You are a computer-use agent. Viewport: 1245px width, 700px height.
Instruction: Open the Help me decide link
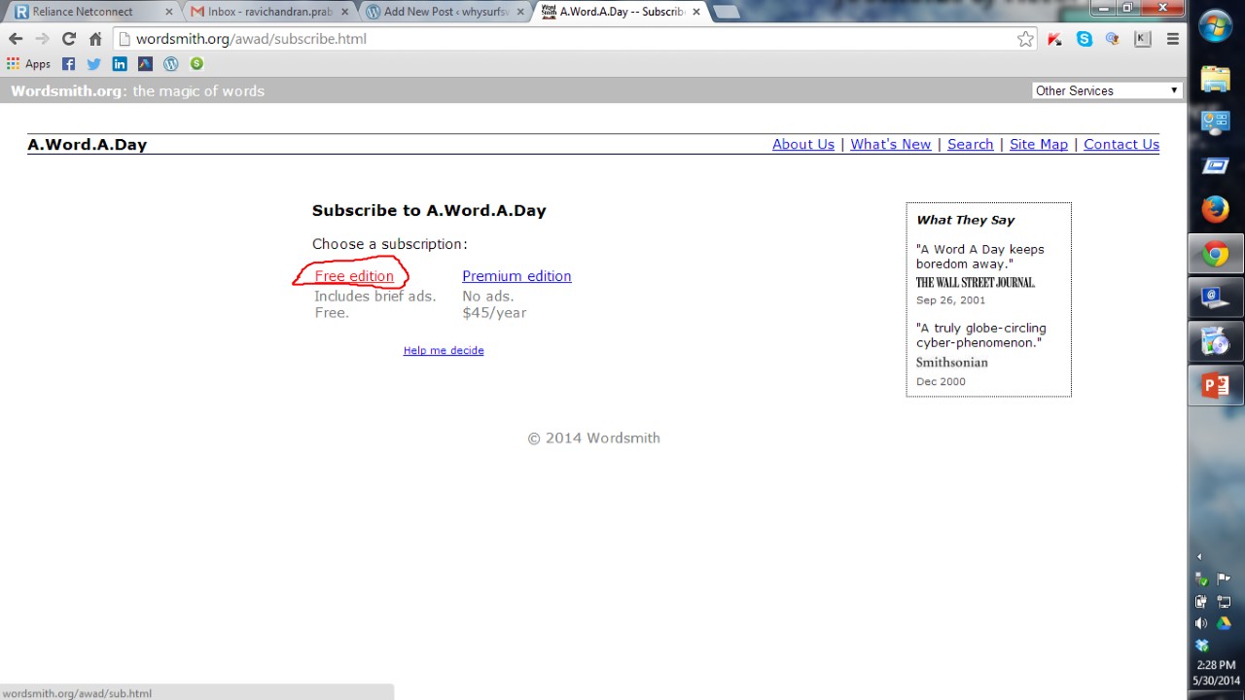[444, 350]
